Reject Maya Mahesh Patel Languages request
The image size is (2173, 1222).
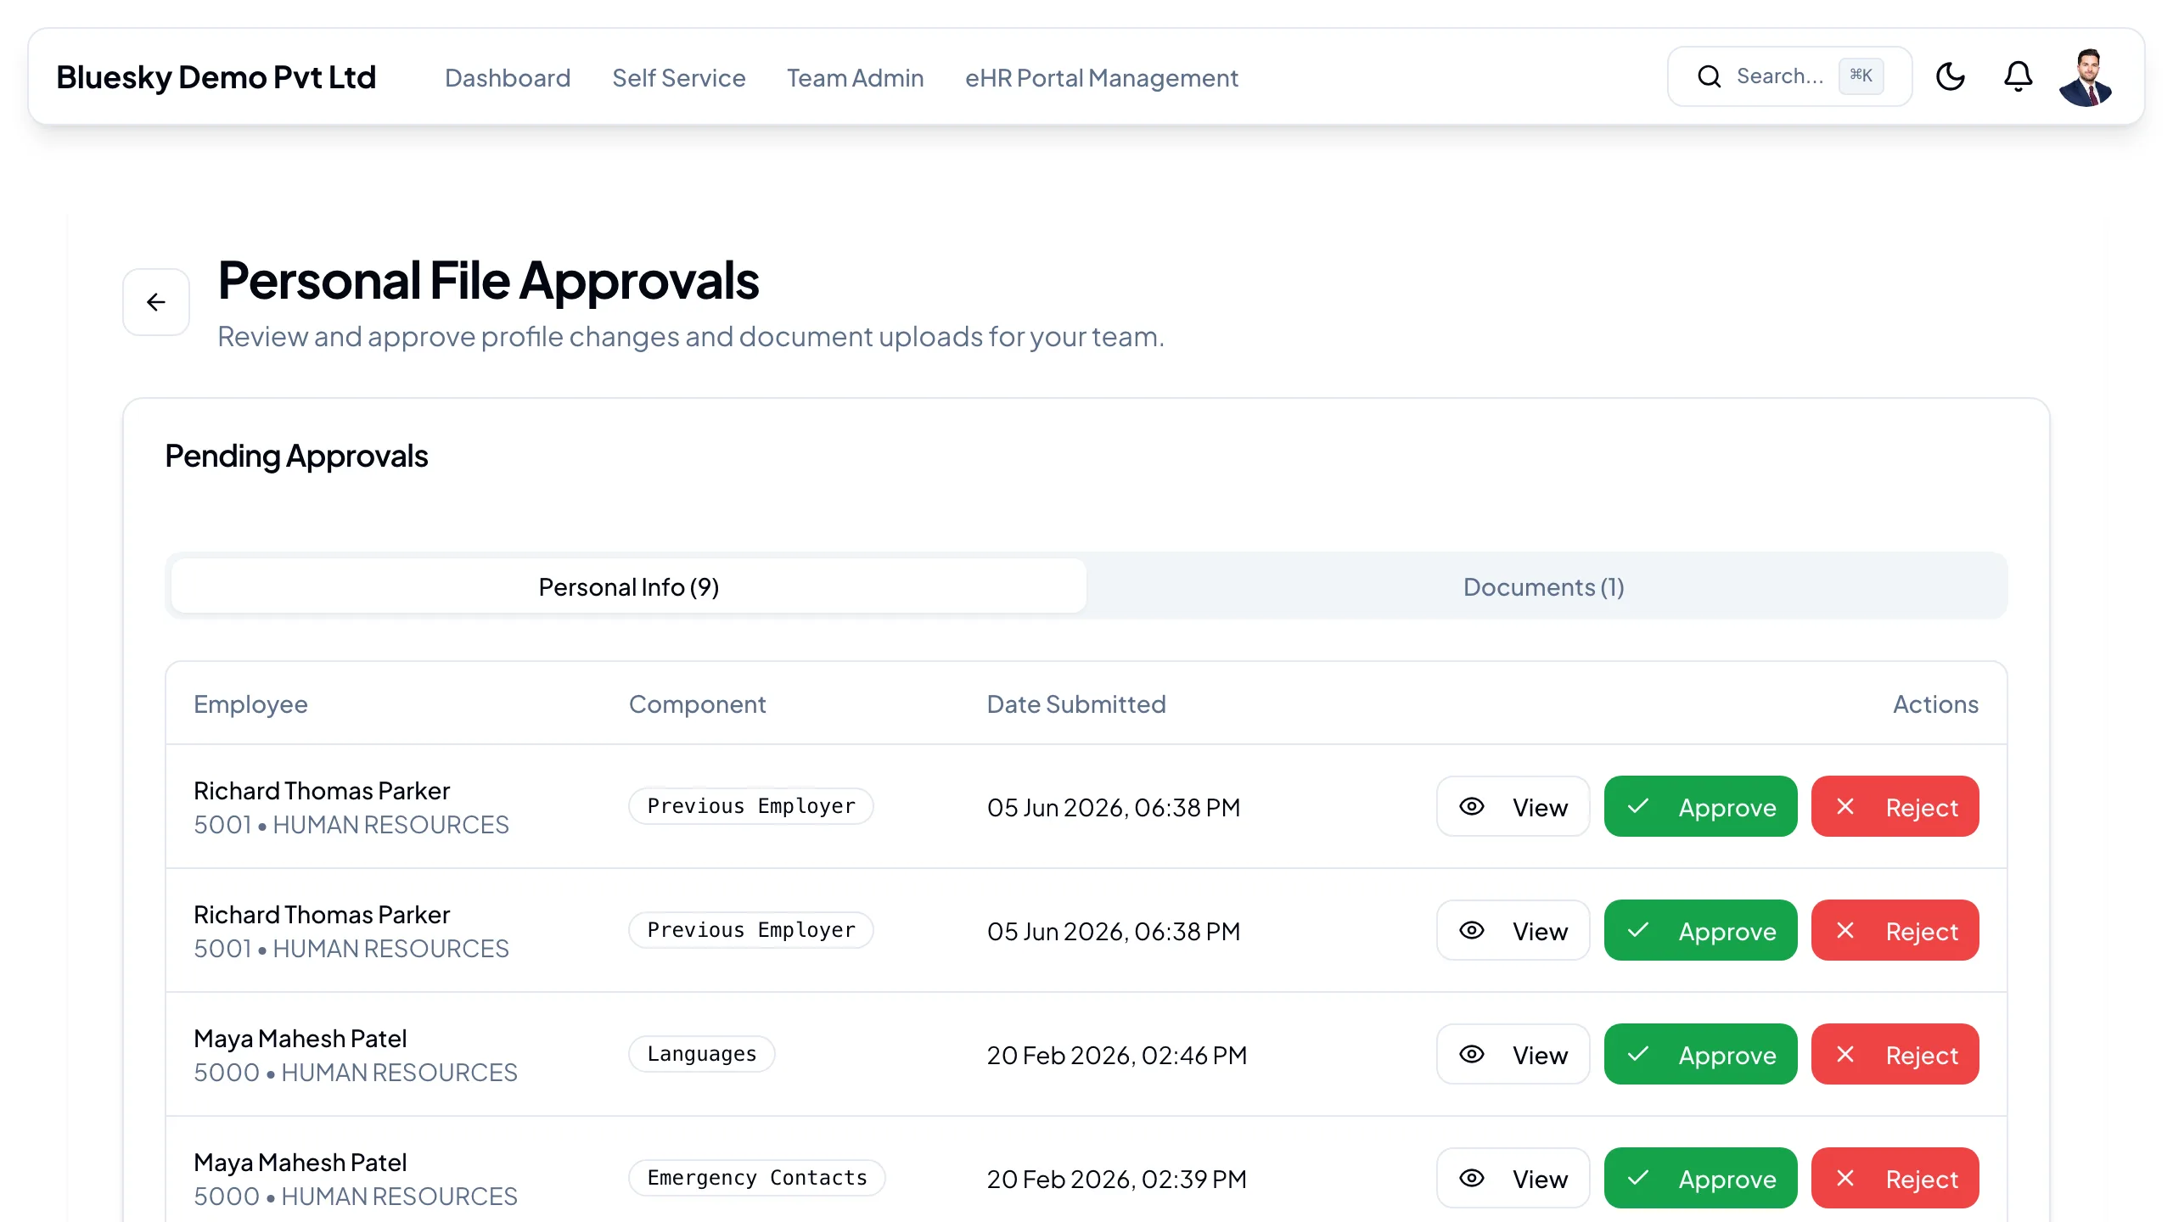pos(1895,1054)
